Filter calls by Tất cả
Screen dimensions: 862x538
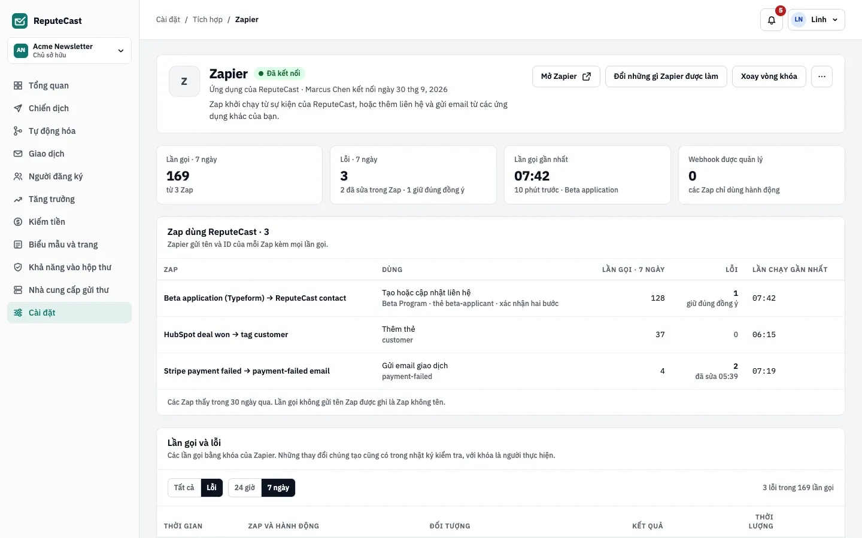(x=184, y=488)
